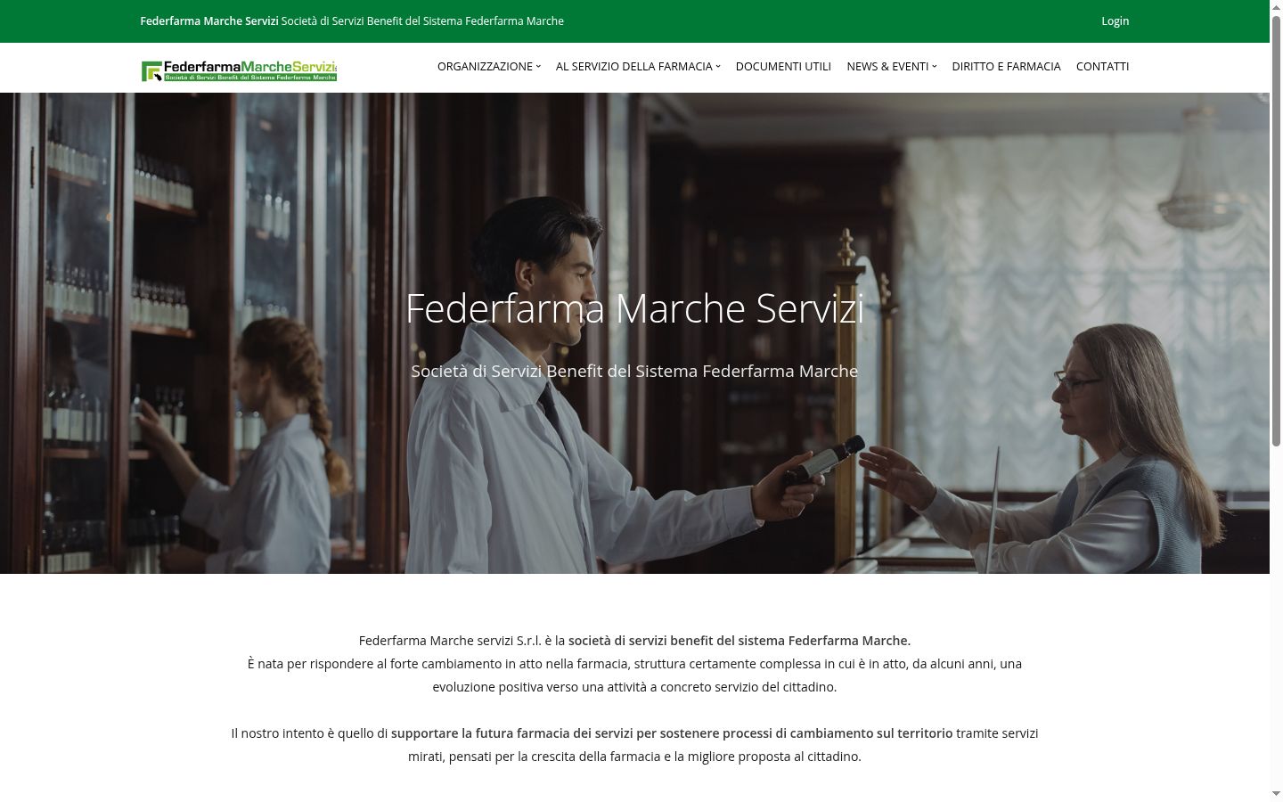The width and height of the screenshot is (1283, 802).
Task: Click top bar text Federfarma Marche Servizi
Action: coord(209,20)
